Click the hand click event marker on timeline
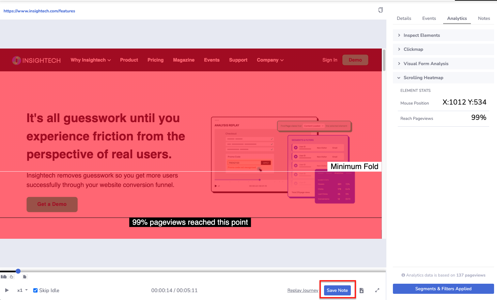This screenshot has width=497, height=300. pos(11,277)
